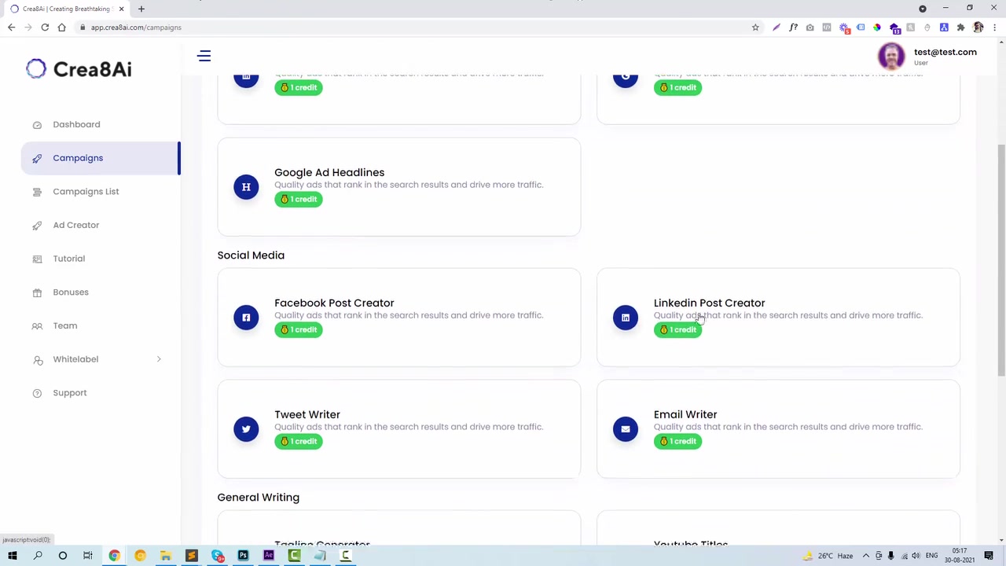Toggle the hamburger sidebar menu
Image resolution: width=1006 pixels, height=566 pixels.
point(204,56)
